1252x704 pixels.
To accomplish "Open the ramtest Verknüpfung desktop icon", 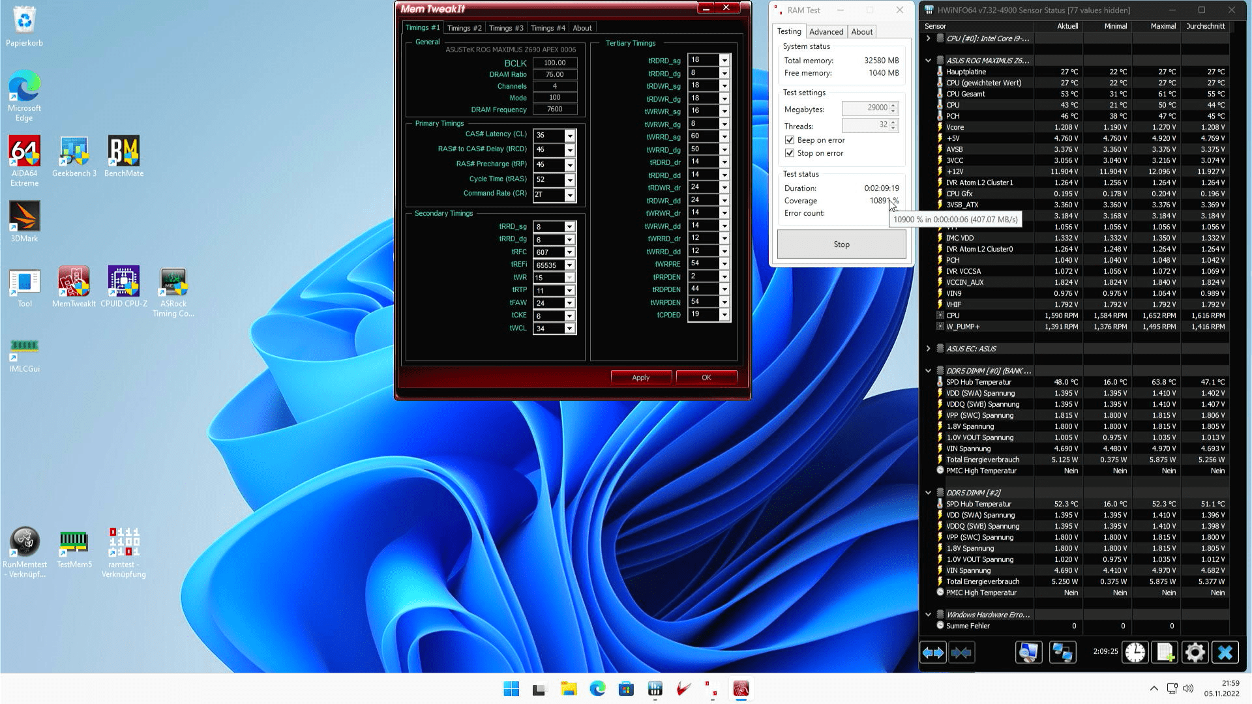I will (x=124, y=552).
